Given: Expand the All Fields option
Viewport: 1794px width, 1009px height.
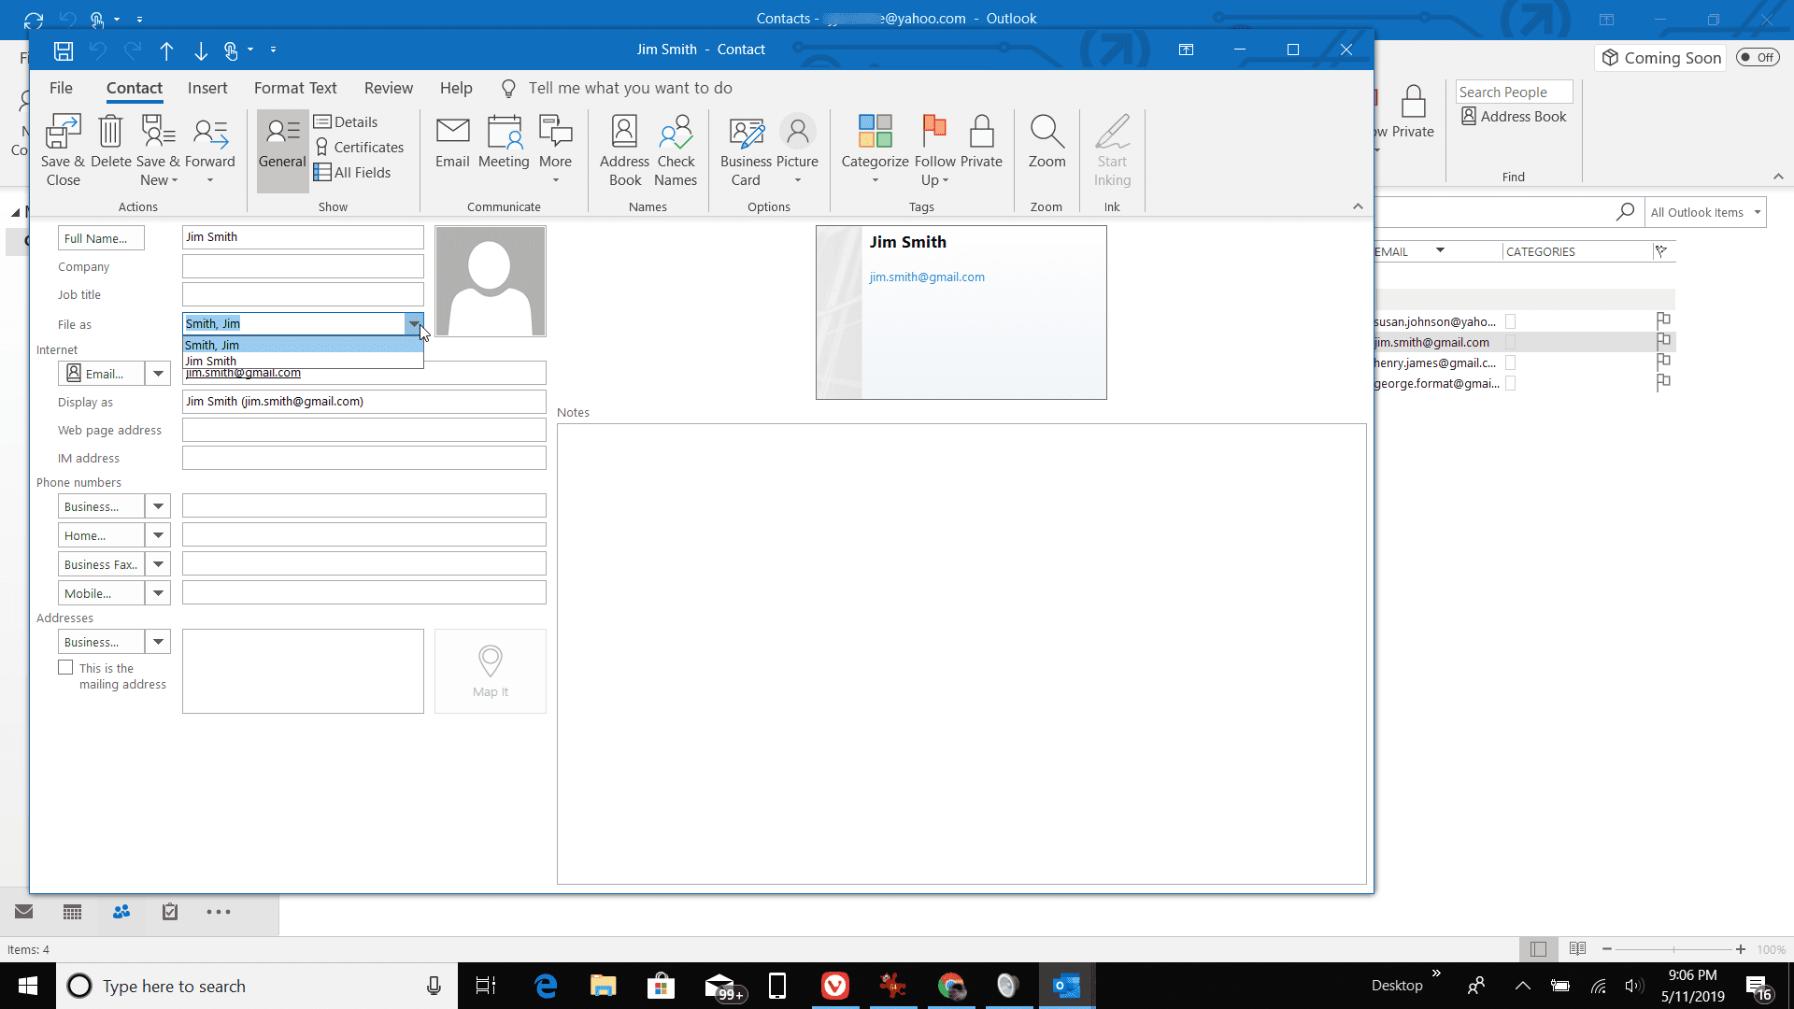Looking at the screenshot, I should click(x=355, y=173).
